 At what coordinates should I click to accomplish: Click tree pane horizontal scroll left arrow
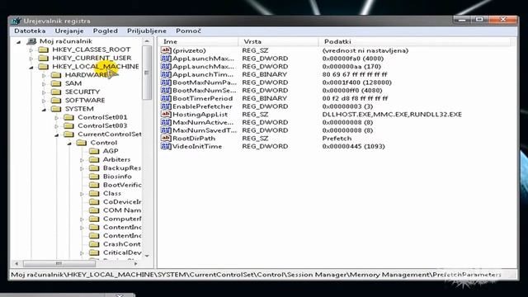point(16,264)
